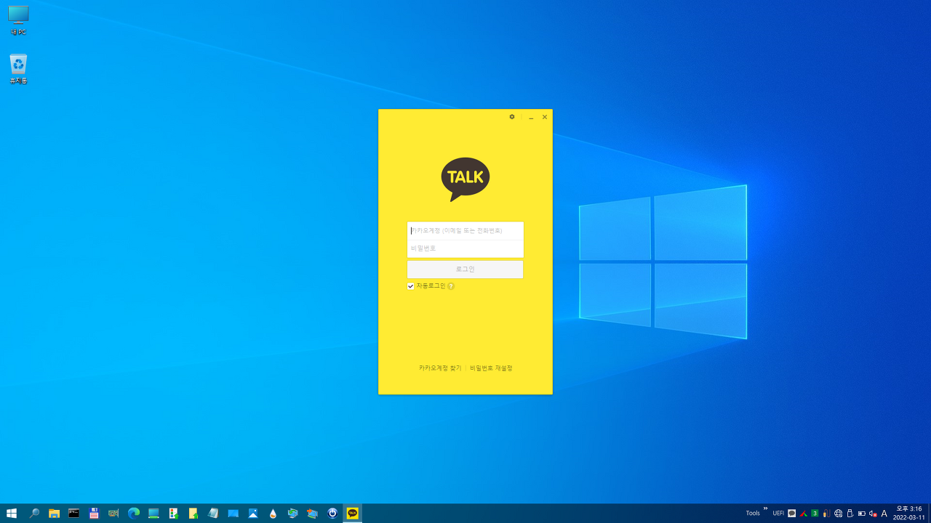Open the Windows Start menu

[x=12, y=513]
